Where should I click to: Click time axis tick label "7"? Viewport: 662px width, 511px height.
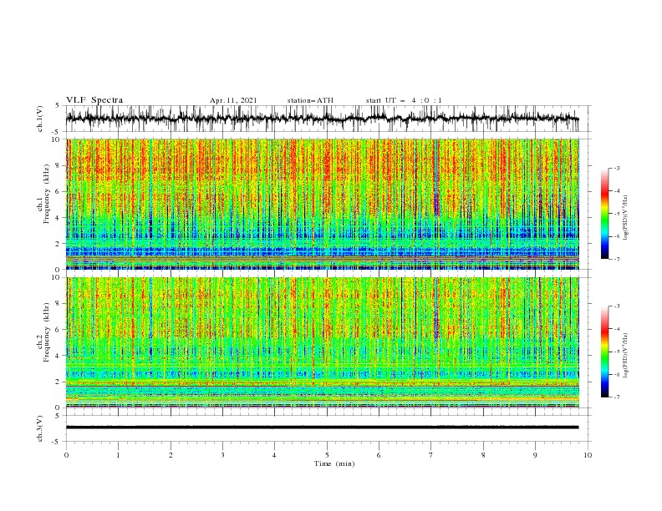[431, 455]
